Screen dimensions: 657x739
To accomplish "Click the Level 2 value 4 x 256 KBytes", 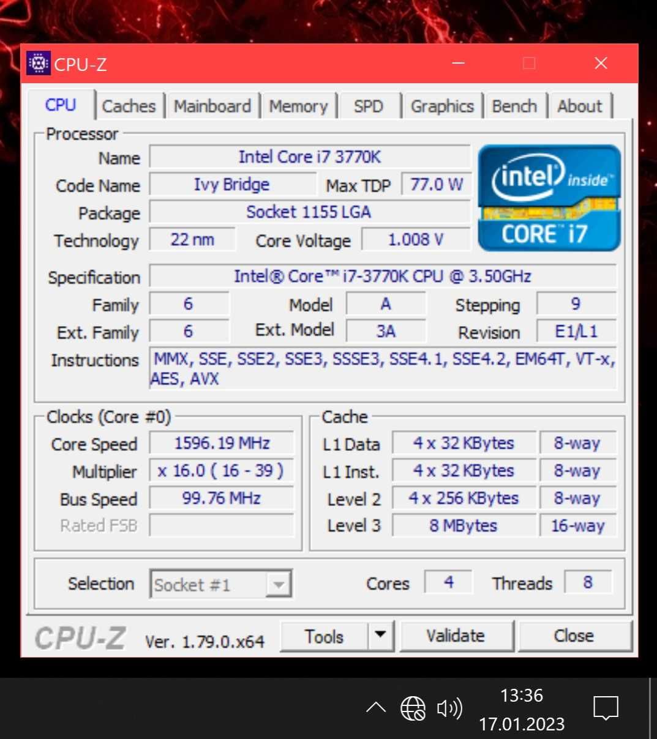I will point(464,498).
